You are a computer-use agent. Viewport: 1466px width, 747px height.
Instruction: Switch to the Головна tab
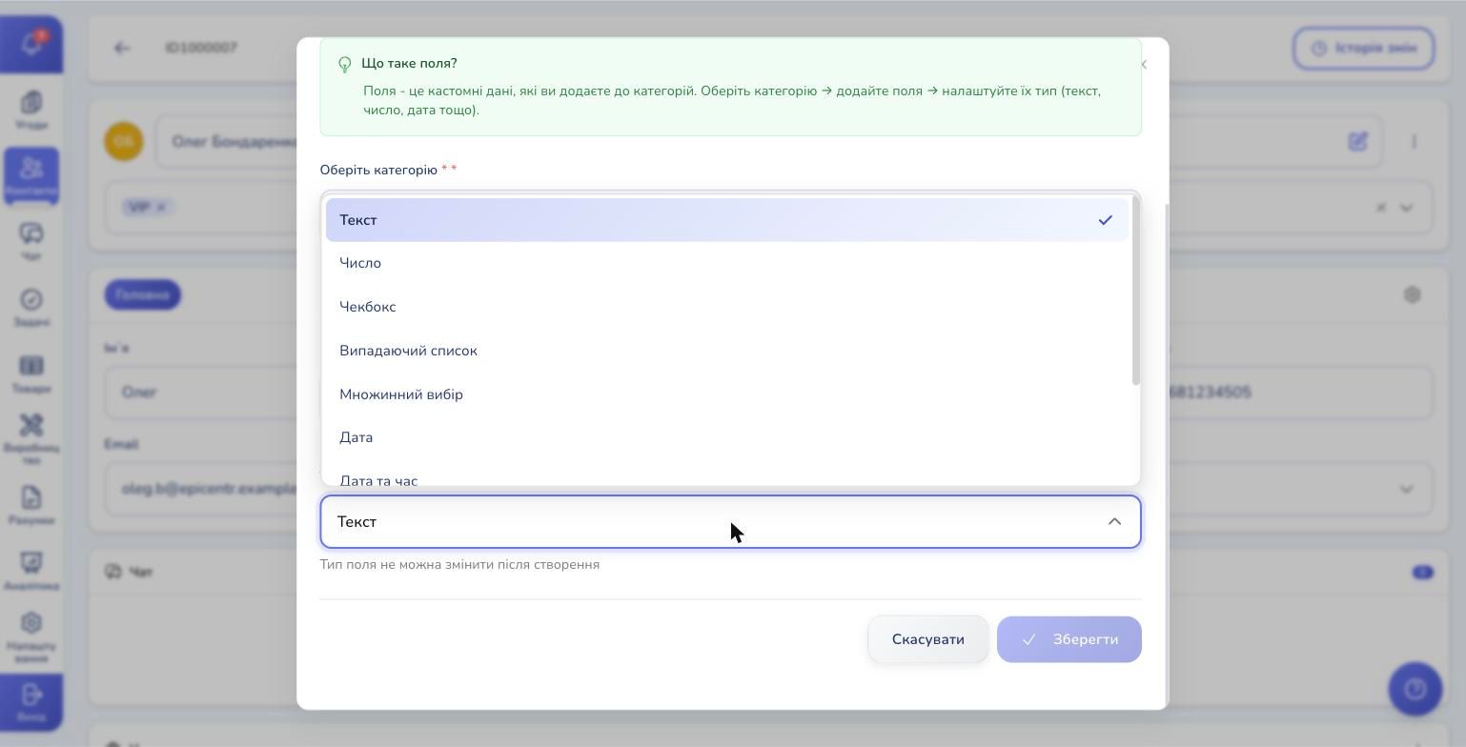[x=142, y=294]
